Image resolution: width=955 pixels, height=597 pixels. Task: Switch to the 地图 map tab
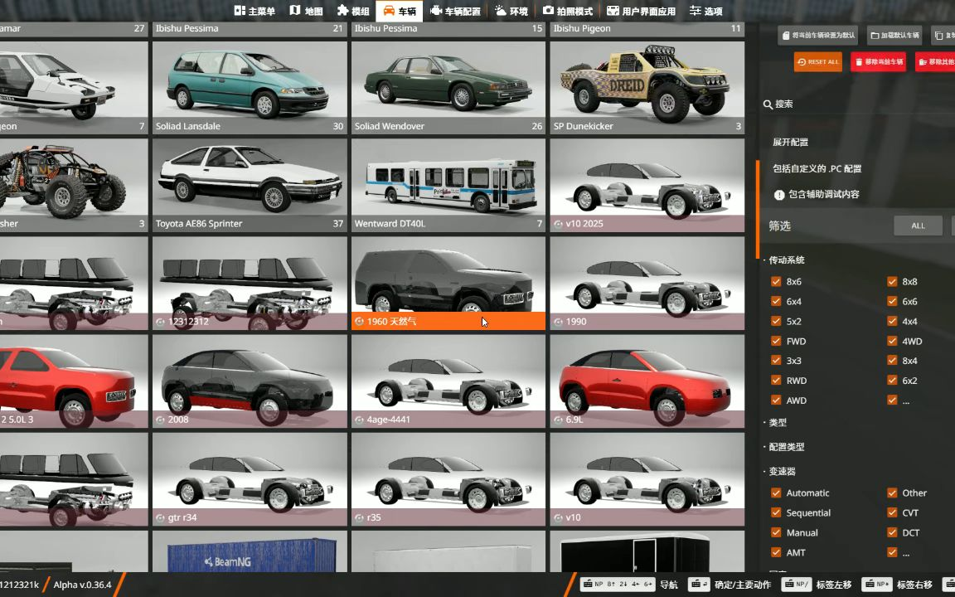[307, 10]
